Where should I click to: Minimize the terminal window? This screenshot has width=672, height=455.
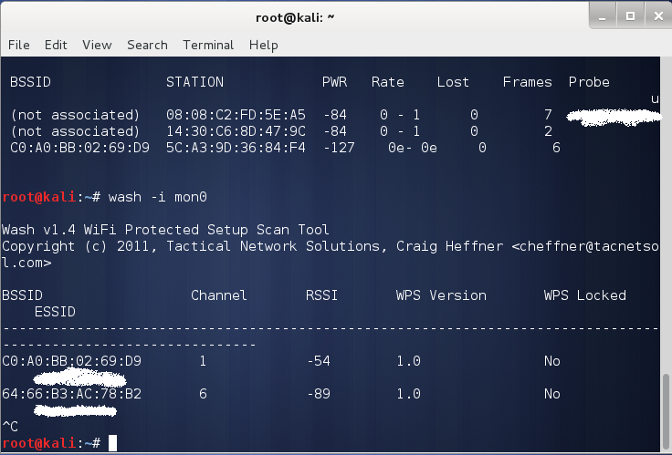pyautogui.click(x=603, y=16)
